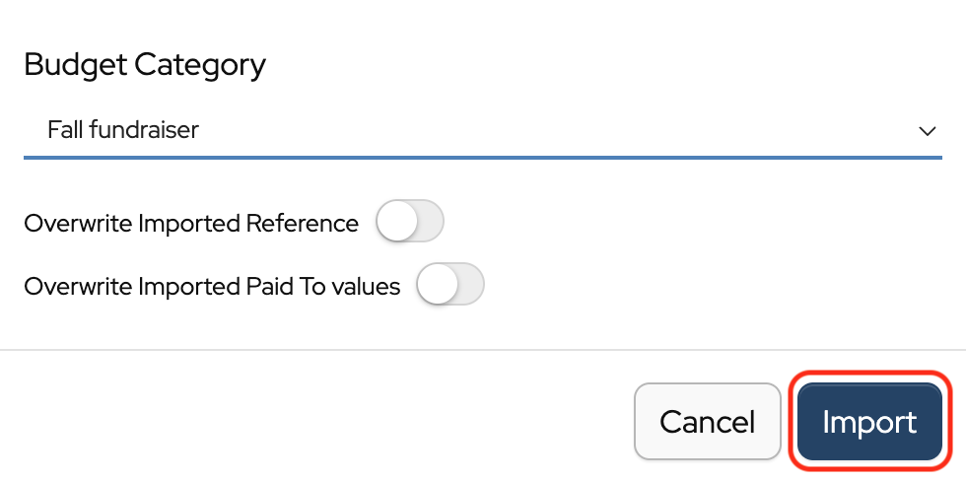
Task: Select the Fall fundraiser combo box value
Action: tap(123, 130)
